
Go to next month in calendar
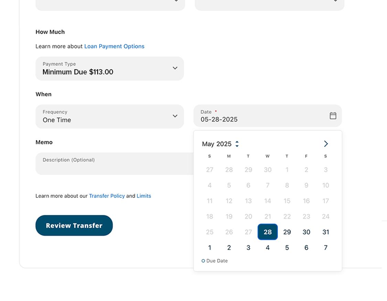pyautogui.click(x=326, y=144)
